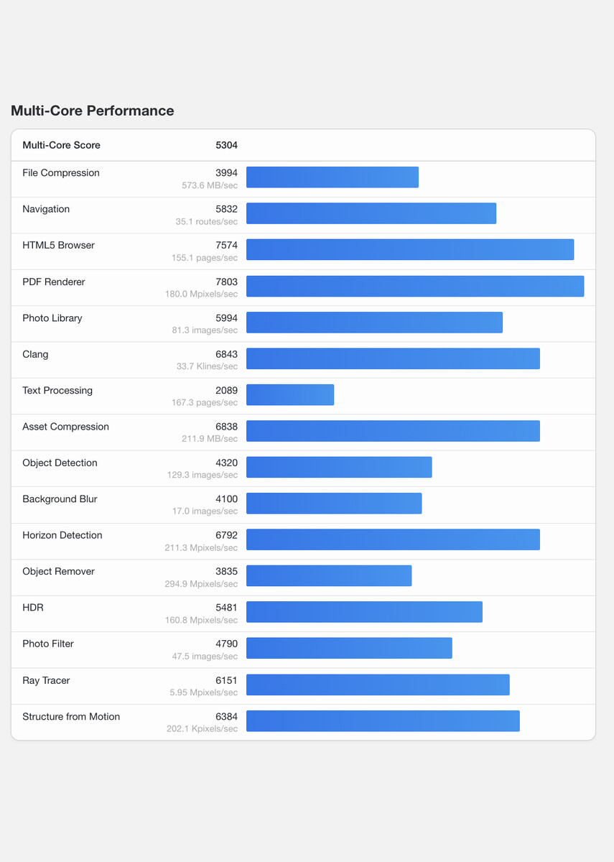
Task: Click the Navigation benchmark bar
Action: [x=371, y=213]
